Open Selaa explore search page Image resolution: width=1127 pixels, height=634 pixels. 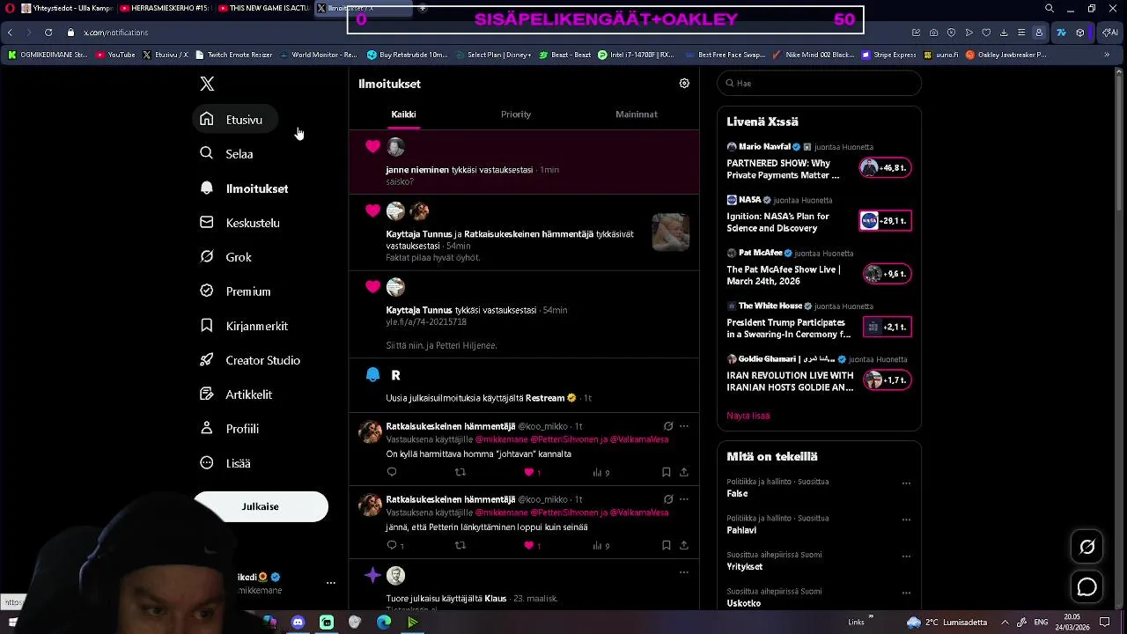[x=227, y=154]
